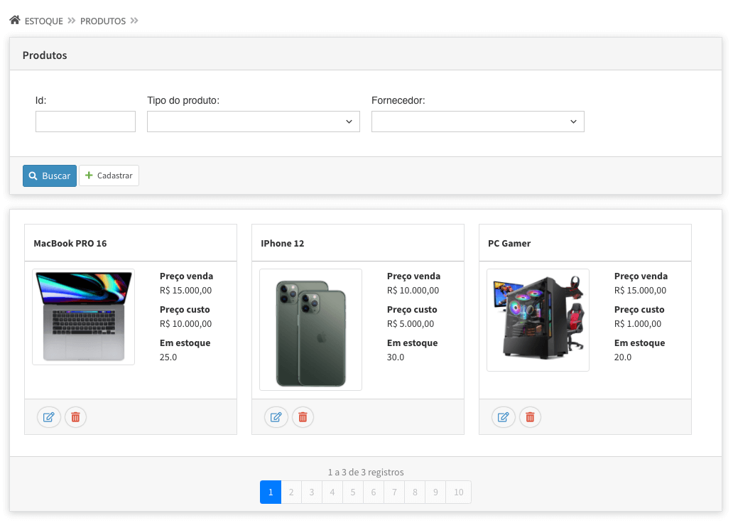Jump to page 10 in pagination
The height and width of the screenshot is (523, 733).
(x=459, y=492)
